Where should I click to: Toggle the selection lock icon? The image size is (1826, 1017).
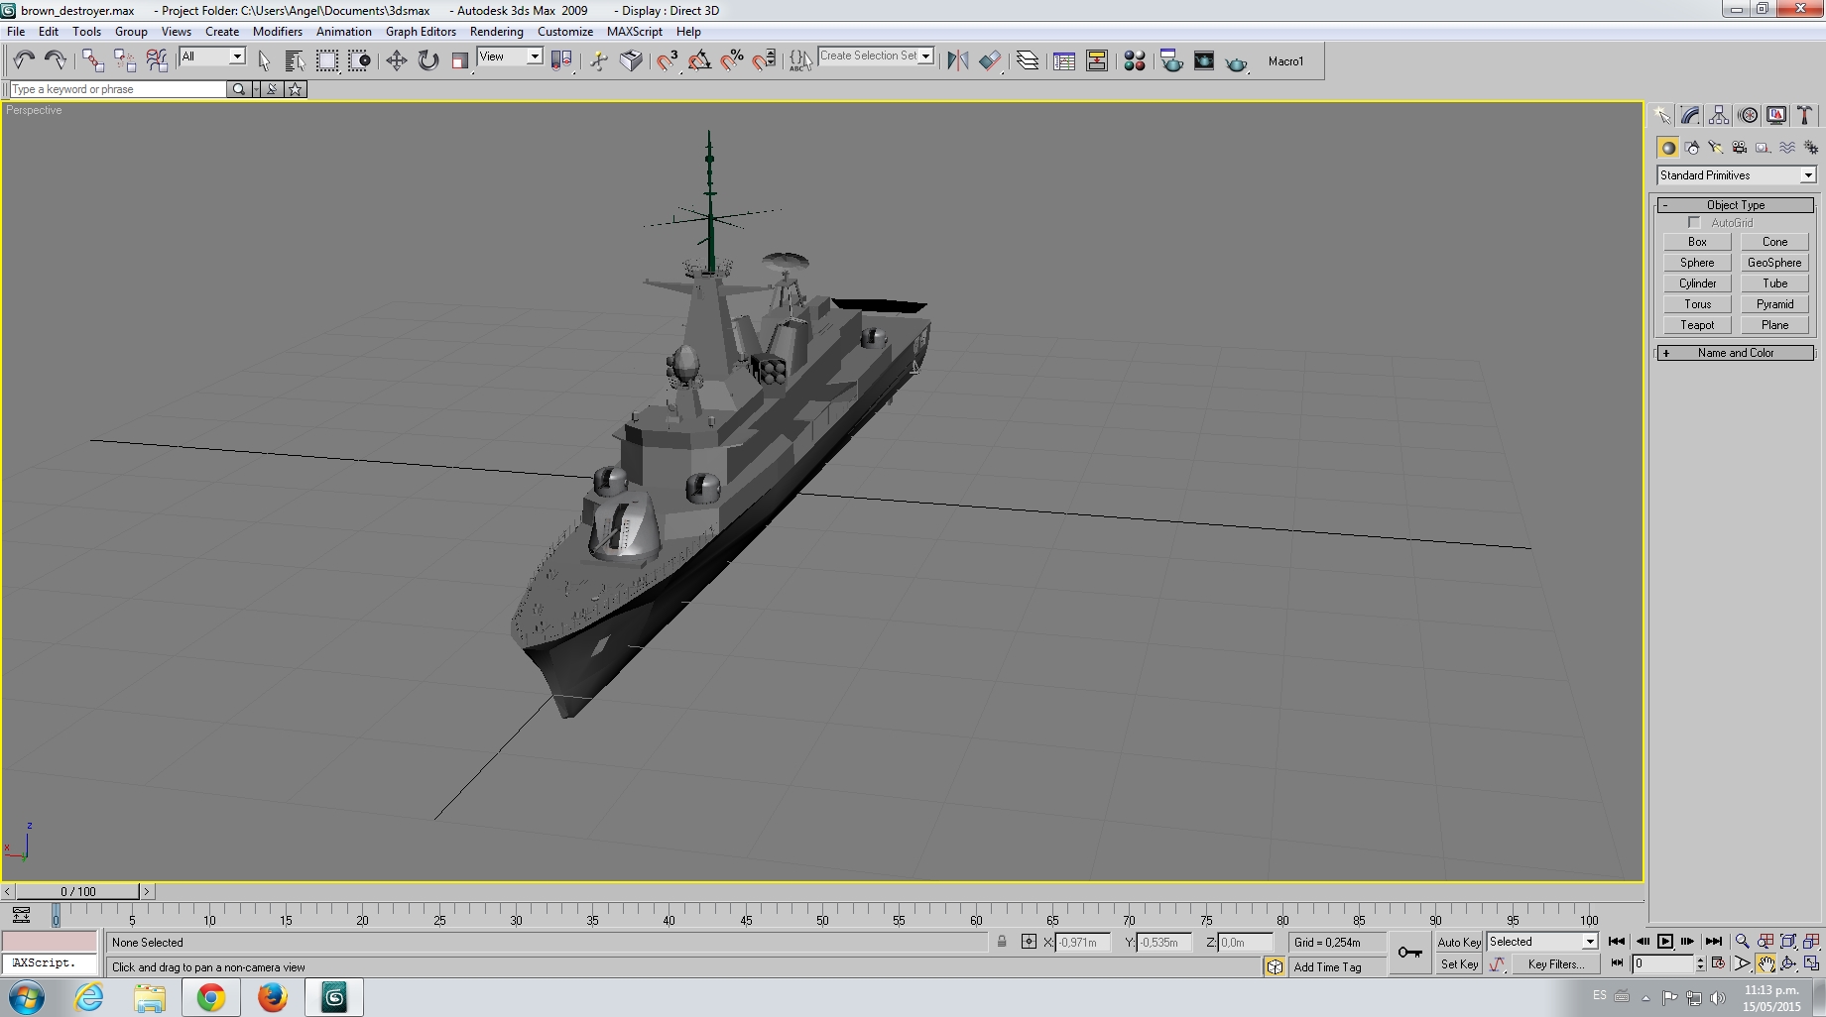1002,942
